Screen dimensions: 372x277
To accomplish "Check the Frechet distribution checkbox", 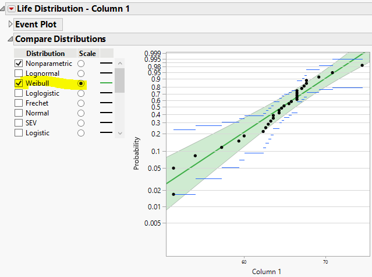I will (x=19, y=103).
